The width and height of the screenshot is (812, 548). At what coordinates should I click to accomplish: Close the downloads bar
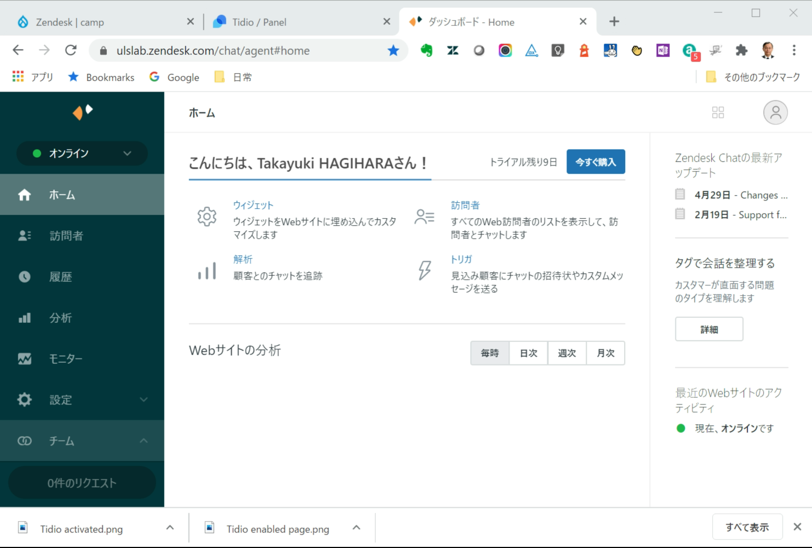(x=797, y=527)
